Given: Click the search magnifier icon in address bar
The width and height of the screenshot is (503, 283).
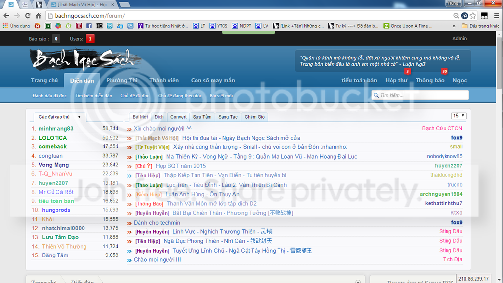Looking at the screenshot, I should click(x=456, y=16).
